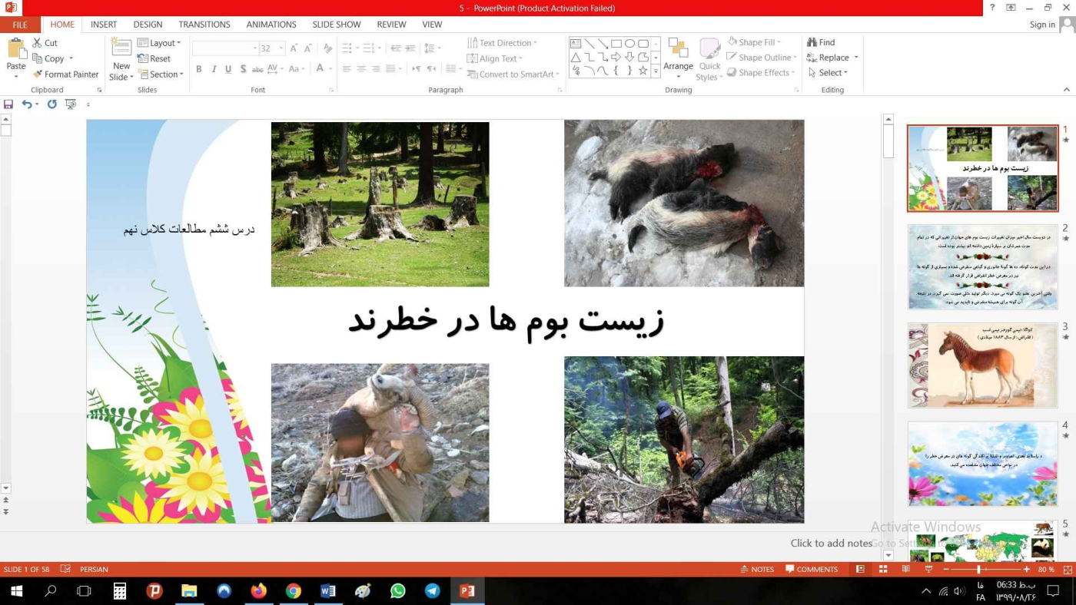Click the Save icon in quick access toolbar
The width and height of the screenshot is (1076, 605).
tap(8, 104)
